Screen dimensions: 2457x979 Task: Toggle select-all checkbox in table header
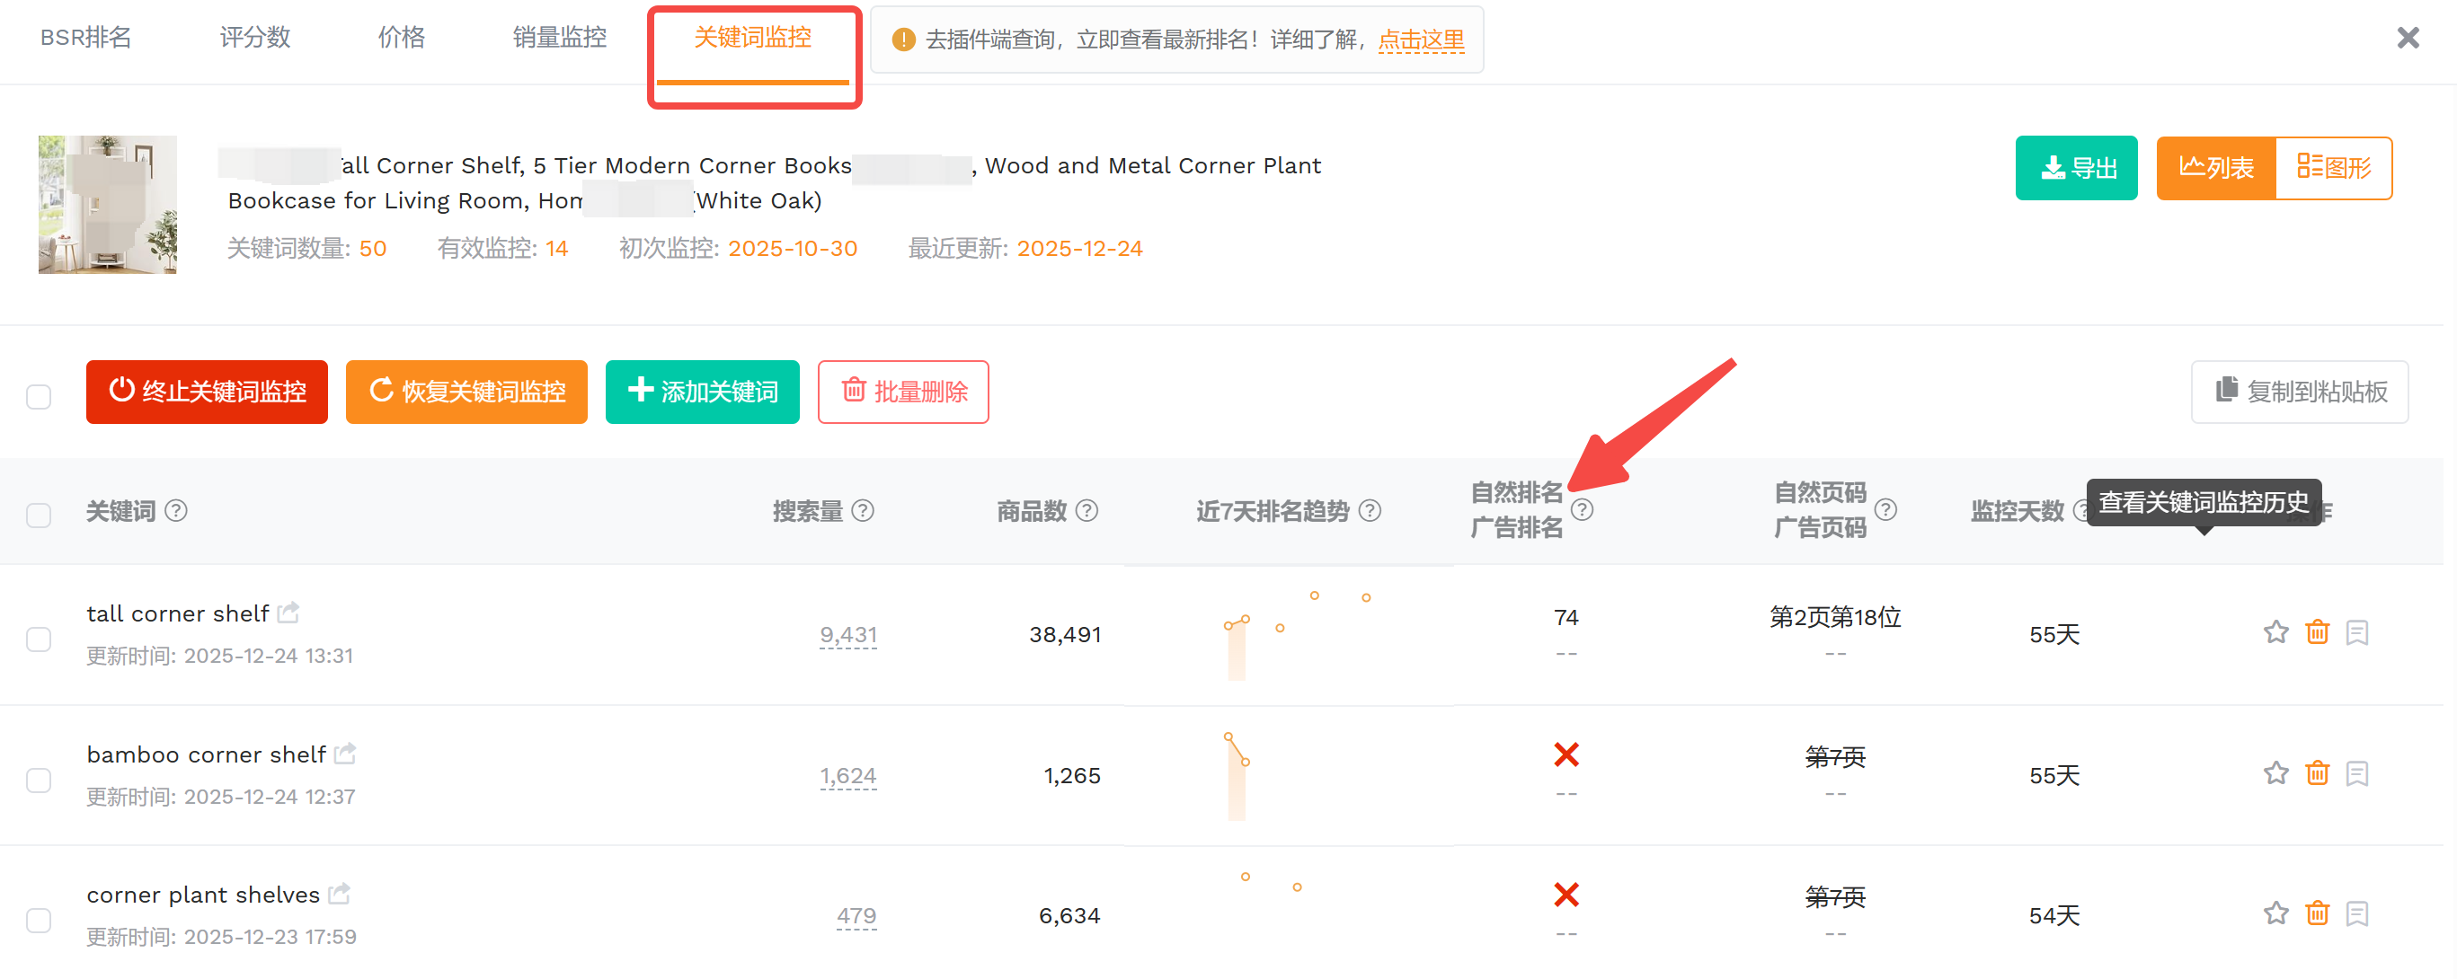(x=40, y=516)
